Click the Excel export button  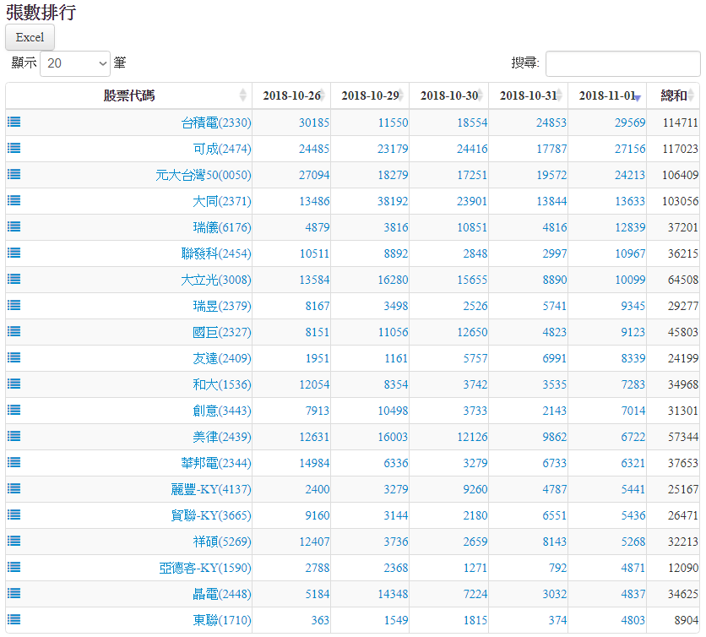coord(30,37)
